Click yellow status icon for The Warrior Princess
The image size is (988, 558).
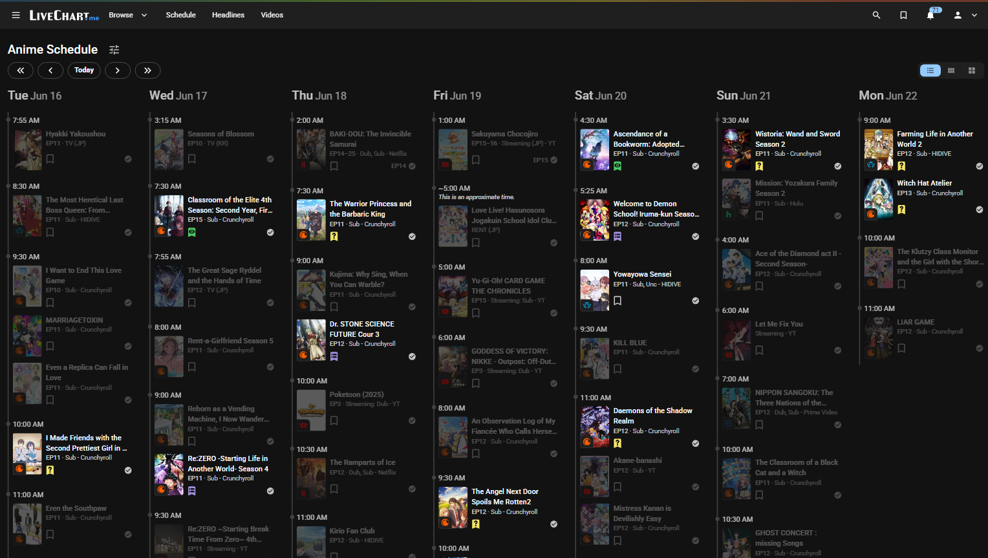[334, 237]
